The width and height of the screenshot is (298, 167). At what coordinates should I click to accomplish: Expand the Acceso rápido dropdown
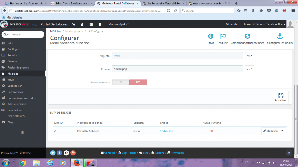point(119,24)
